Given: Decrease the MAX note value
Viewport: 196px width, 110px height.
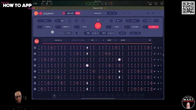Looking at the screenshot, I should pyautogui.click(x=108, y=33).
